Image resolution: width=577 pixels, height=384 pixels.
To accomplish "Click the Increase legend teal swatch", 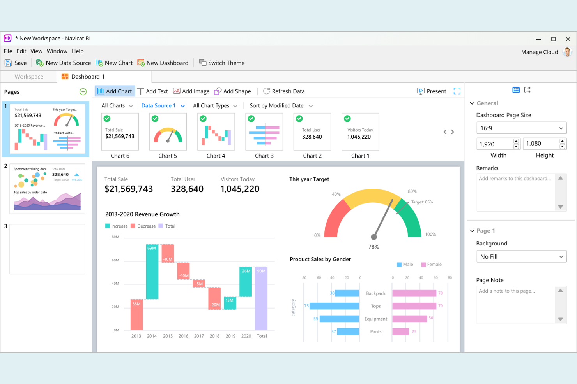I will coord(108,226).
